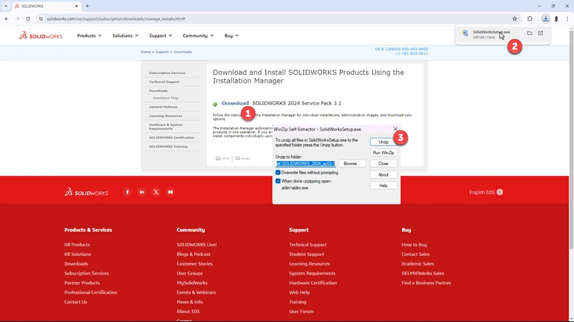Screen dimensions: 574x322
Task: Open the SOLIDWORKS Facebook page icon
Action: (x=127, y=192)
